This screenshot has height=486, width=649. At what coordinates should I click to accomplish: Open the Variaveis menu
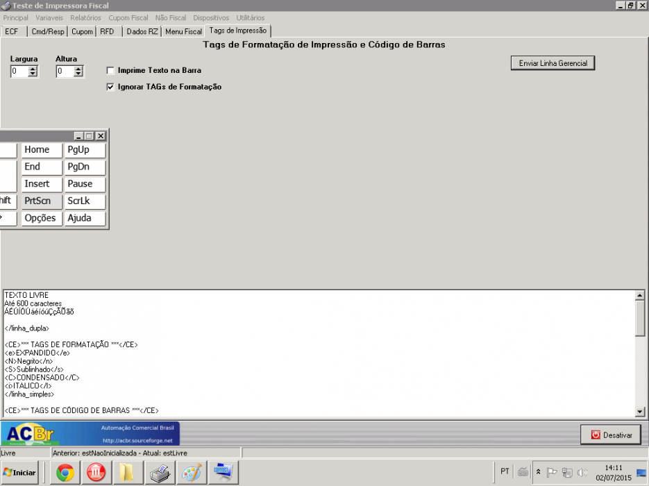click(x=49, y=18)
